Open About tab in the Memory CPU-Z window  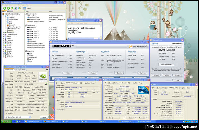(x=188, y=88)
